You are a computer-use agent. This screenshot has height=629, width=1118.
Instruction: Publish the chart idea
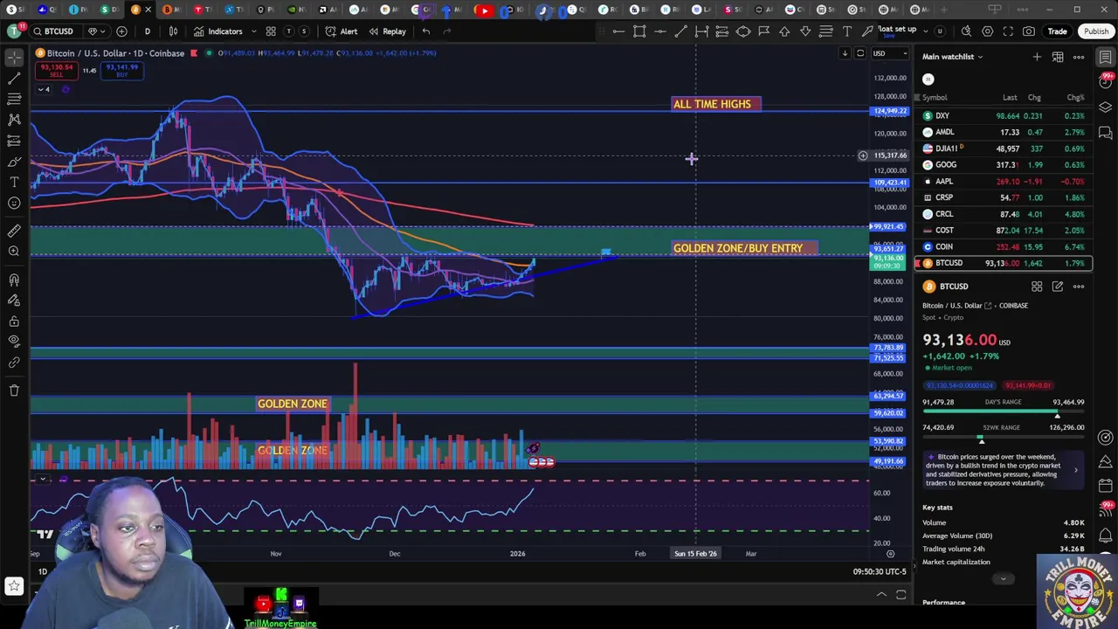click(x=1095, y=31)
